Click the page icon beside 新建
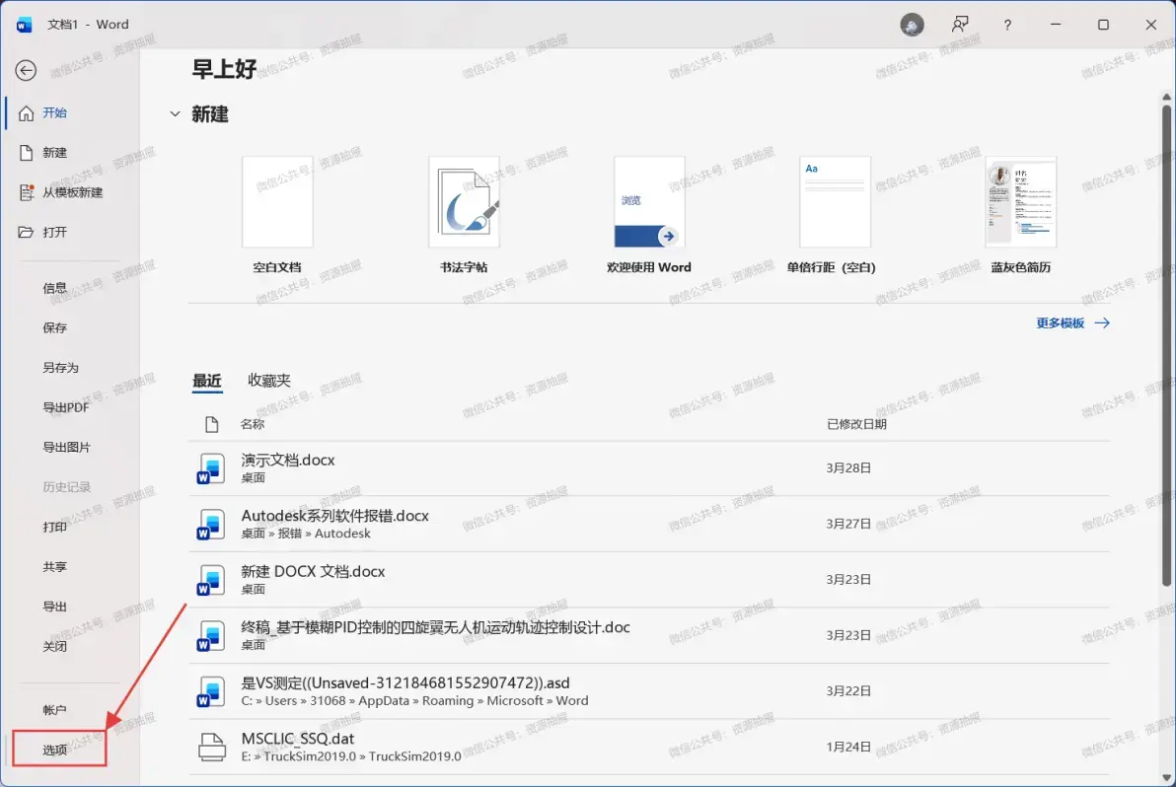 point(27,153)
